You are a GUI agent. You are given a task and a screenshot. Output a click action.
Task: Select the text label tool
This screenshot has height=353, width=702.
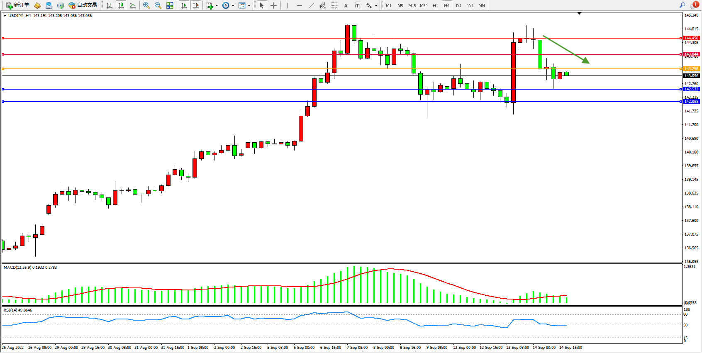pos(358,5)
